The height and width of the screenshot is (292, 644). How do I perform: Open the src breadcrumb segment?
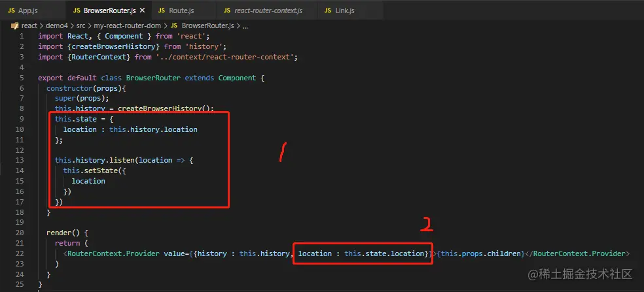80,25
